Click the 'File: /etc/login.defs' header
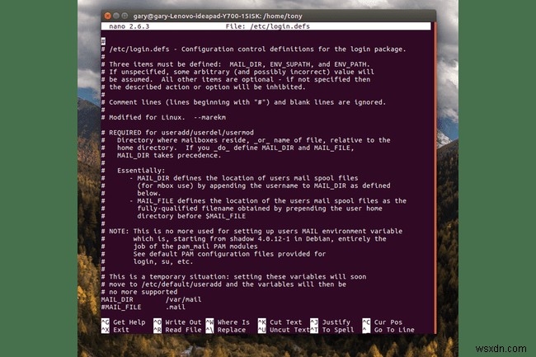Viewport: 536px width, 357px height. click(268, 26)
